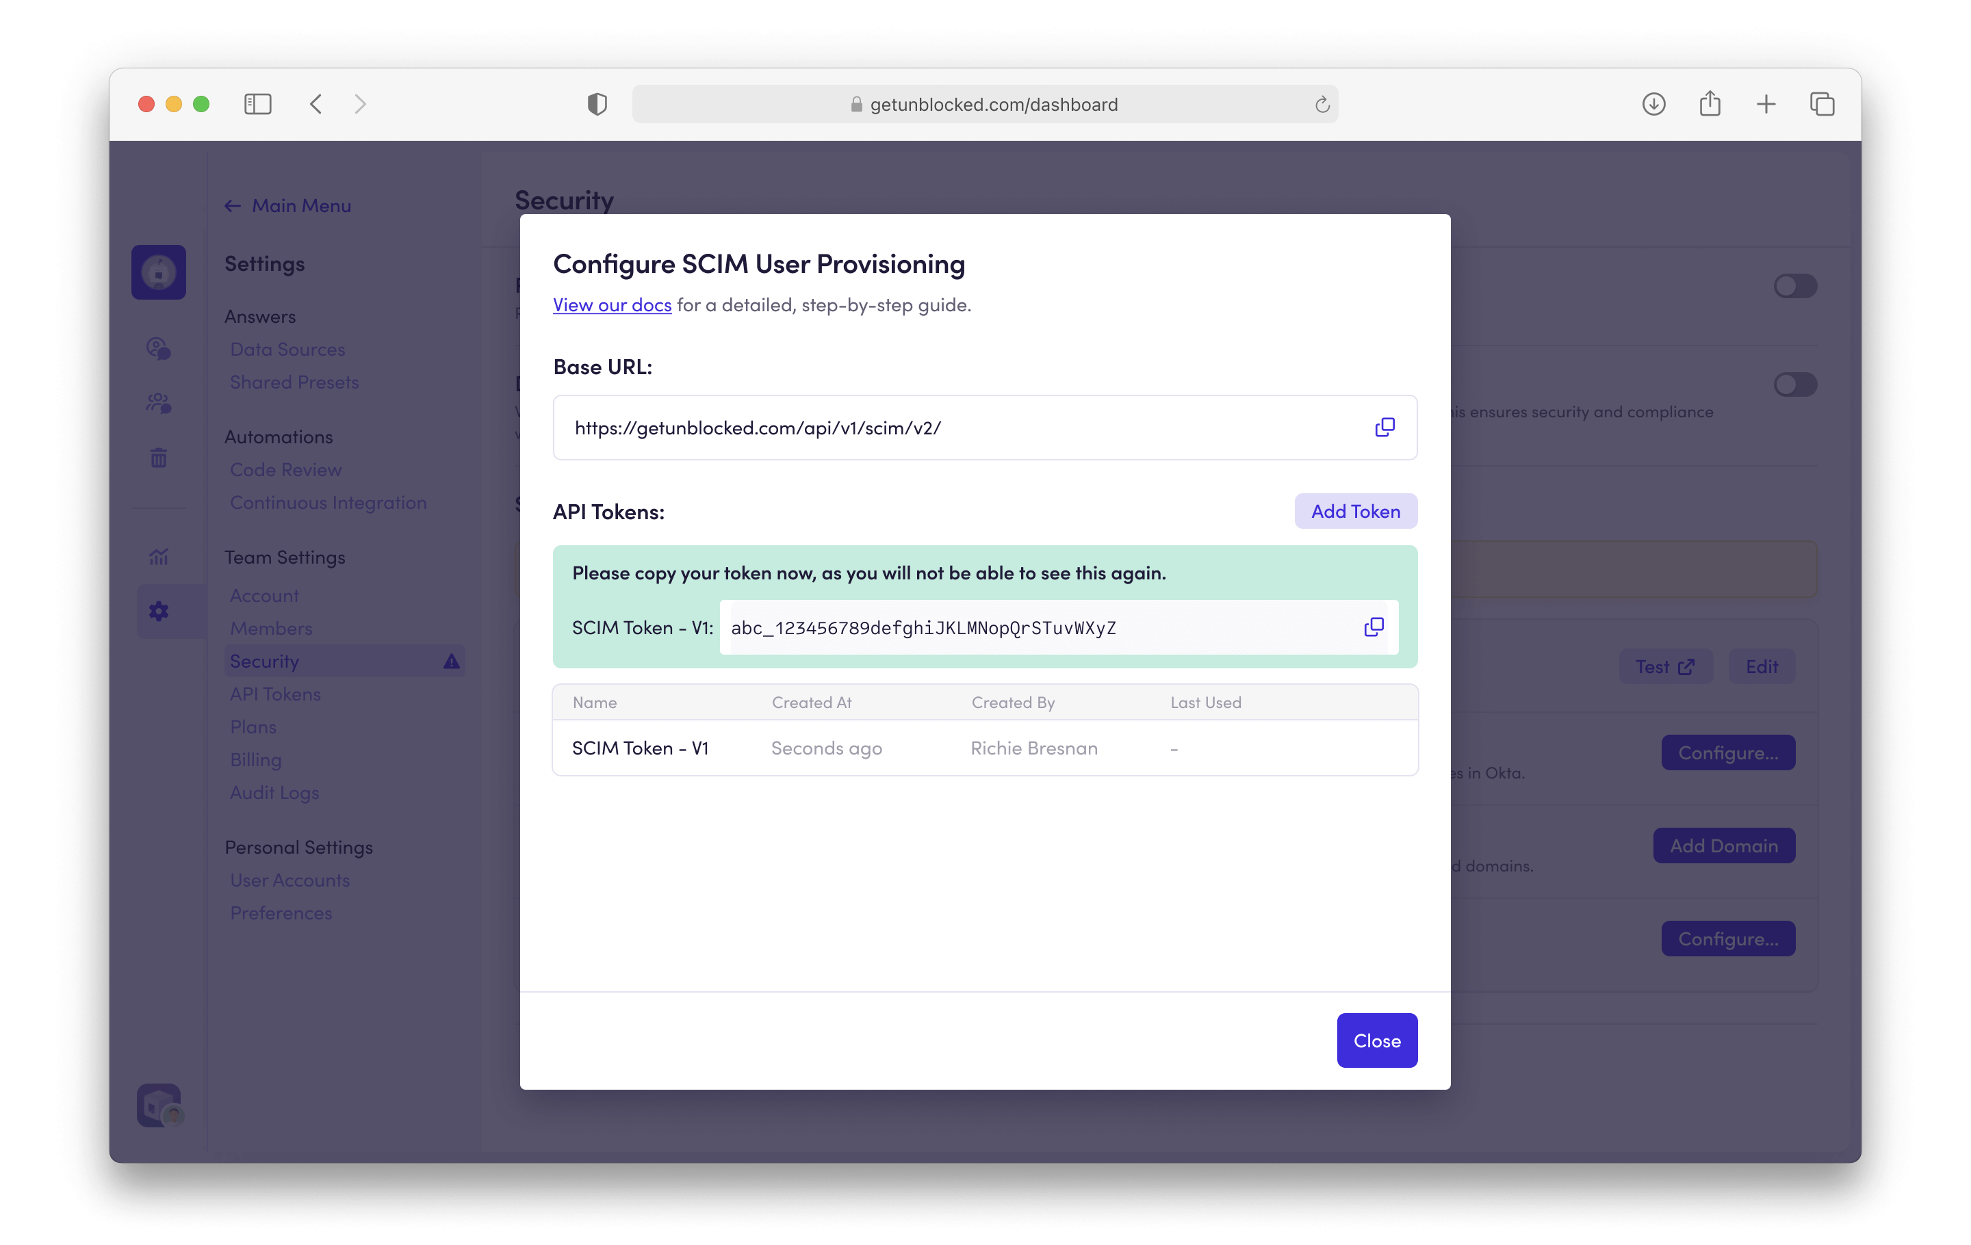Click the Main Menu back link
This screenshot has width=1971, height=1245.
coord(289,205)
